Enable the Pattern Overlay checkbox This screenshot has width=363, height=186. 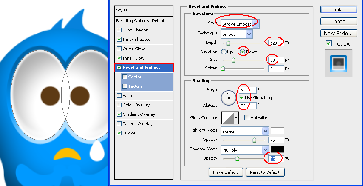pyautogui.click(x=119, y=123)
